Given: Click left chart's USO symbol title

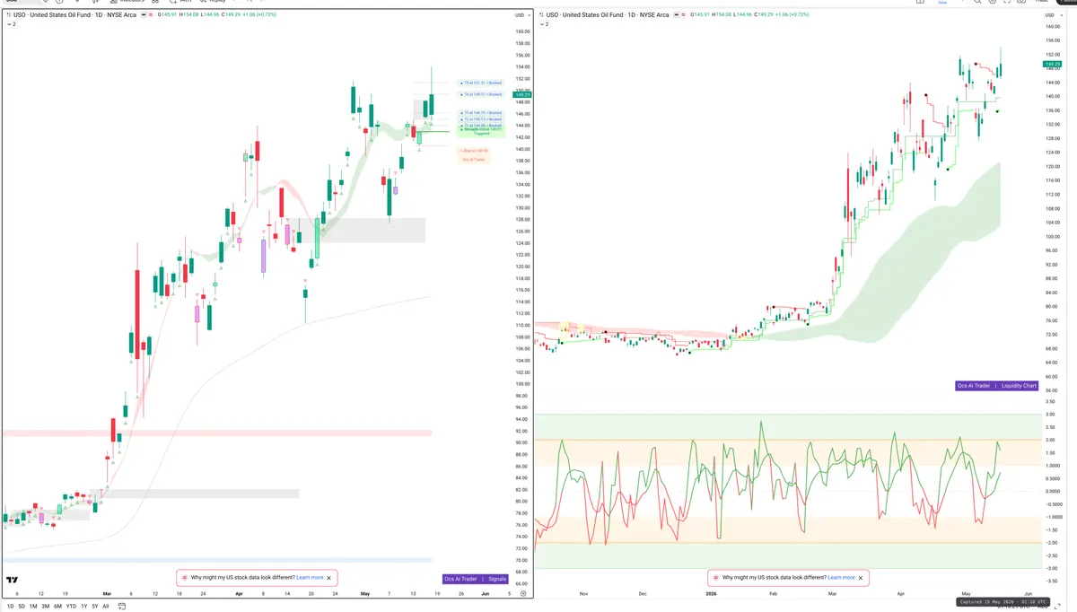Looking at the screenshot, I should pos(74,15).
